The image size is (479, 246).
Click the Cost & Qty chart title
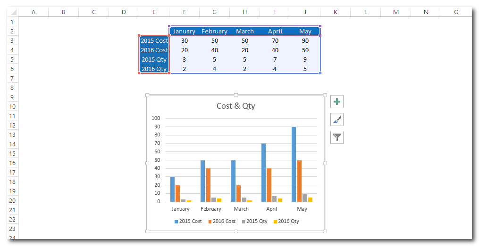235,106
